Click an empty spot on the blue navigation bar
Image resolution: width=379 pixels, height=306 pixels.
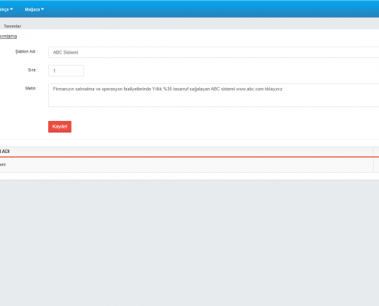tap(204, 9)
